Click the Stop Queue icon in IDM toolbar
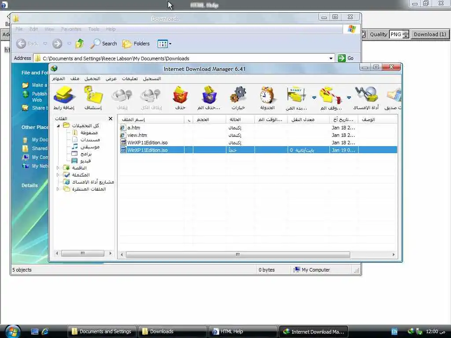 coord(331,98)
